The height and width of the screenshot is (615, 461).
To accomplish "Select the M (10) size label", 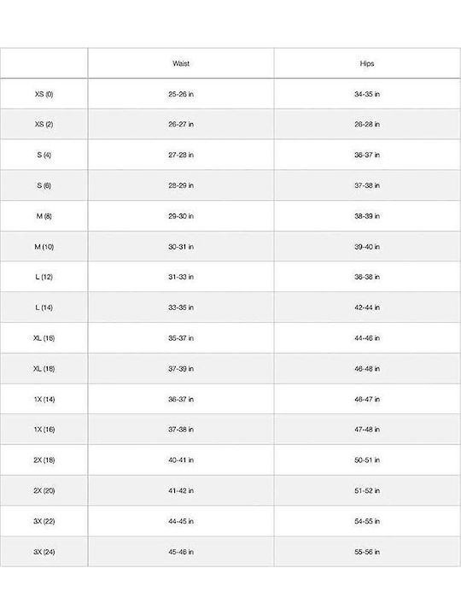I will pyautogui.click(x=44, y=247).
